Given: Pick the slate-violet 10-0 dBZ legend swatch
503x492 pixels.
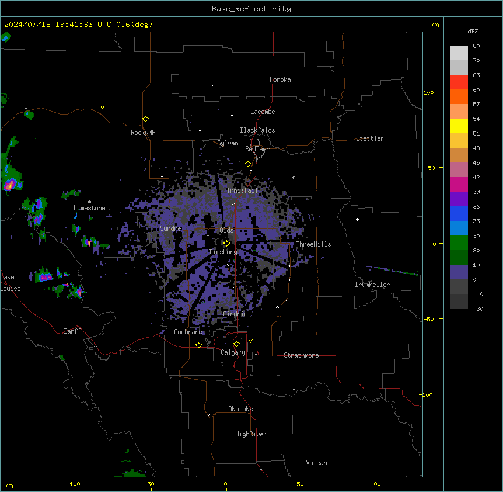Looking at the screenshot, I should tap(459, 272).
